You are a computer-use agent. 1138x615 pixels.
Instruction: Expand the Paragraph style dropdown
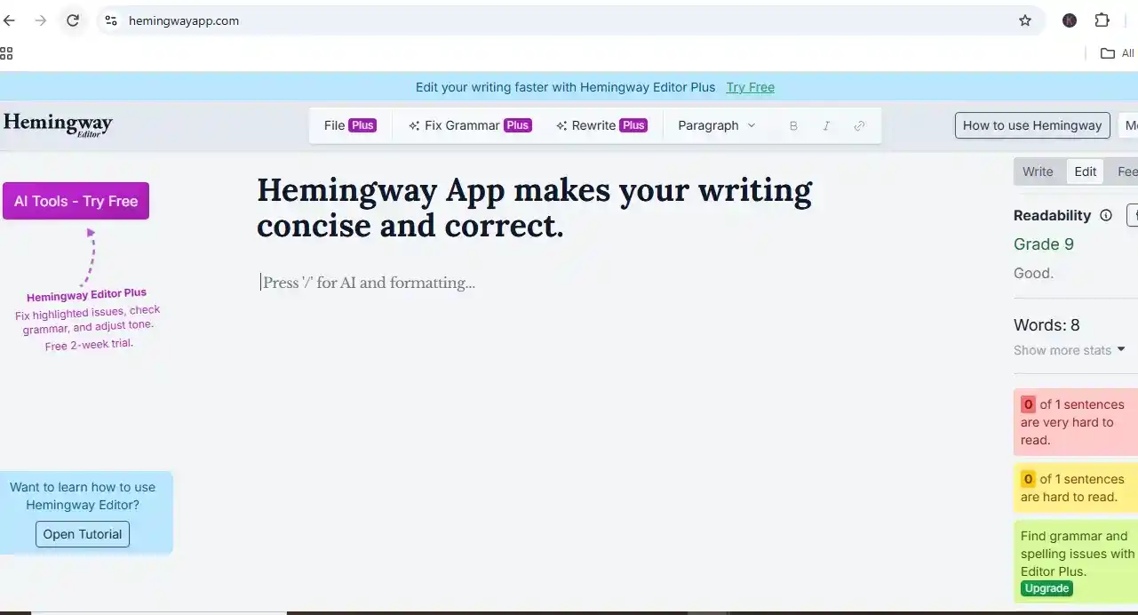[x=717, y=125]
